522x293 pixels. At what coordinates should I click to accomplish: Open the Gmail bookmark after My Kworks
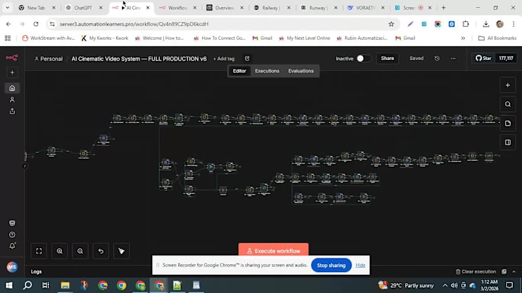(x=262, y=38)
